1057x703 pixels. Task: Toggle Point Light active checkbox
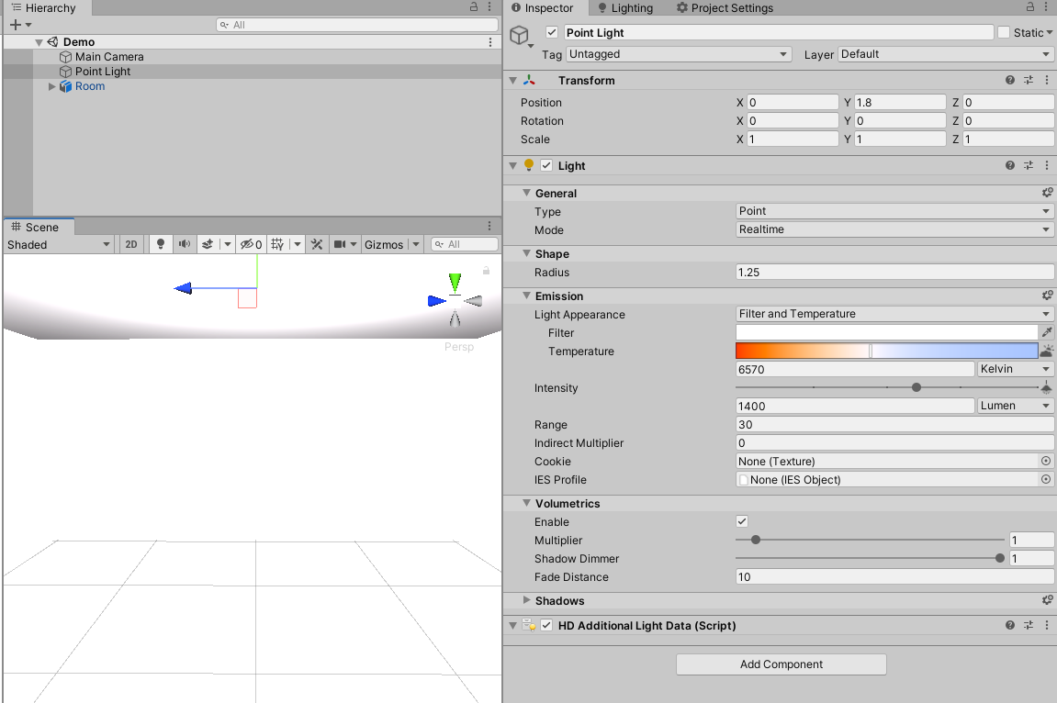click(552, 32)
